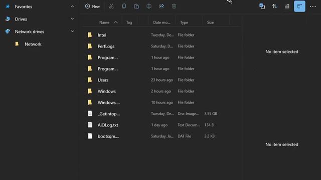The height and width of the screenshot is (180, 321).
Task: Open the selection options icon
Action: pyautogui.click(x=262, y=6)
